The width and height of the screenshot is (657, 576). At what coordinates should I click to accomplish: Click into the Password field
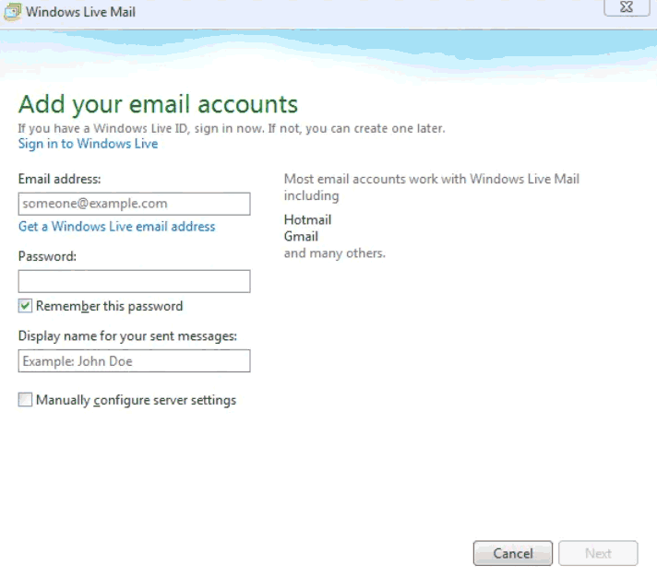134,281
